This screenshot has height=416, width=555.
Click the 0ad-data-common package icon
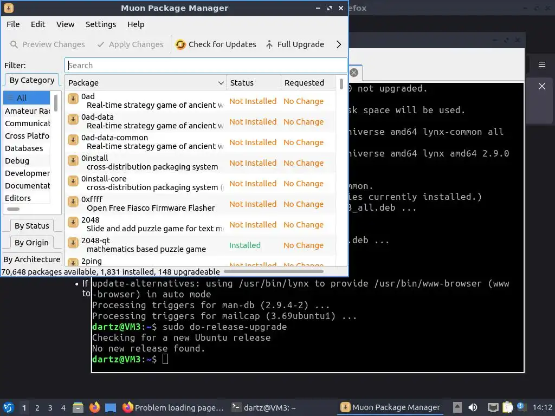tap(73, 140)
